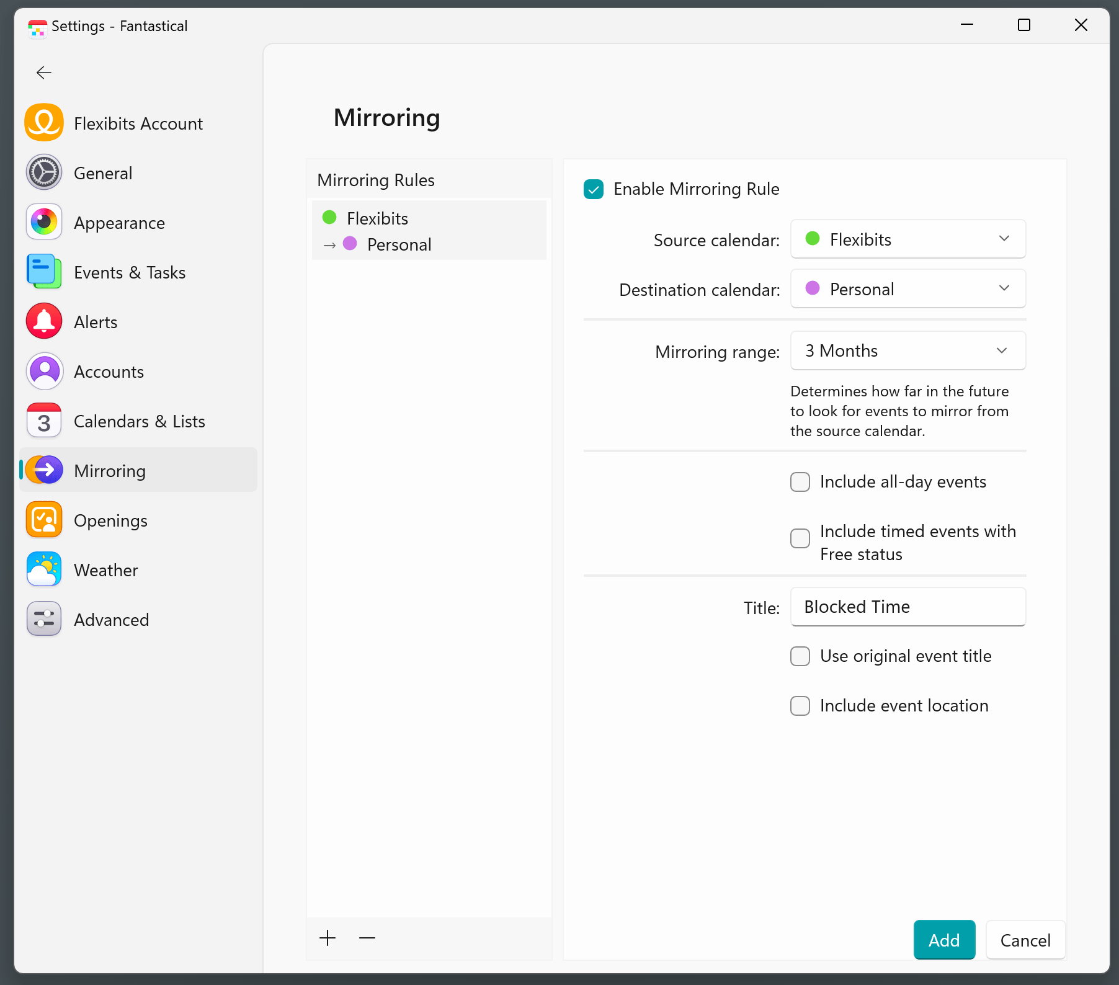
Task: Click the green Flexibits dot in rules list
Action: [329, 217]
